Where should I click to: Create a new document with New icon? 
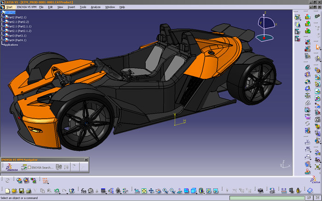pyautogui.click(x=7, y=191)
